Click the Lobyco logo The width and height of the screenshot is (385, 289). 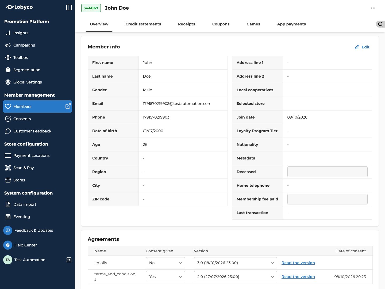point(19,7)
